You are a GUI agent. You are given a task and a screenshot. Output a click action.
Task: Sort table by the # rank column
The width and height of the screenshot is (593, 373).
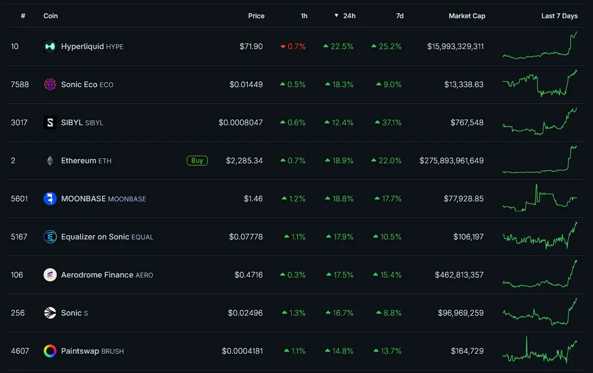click(x=23, y=16)
